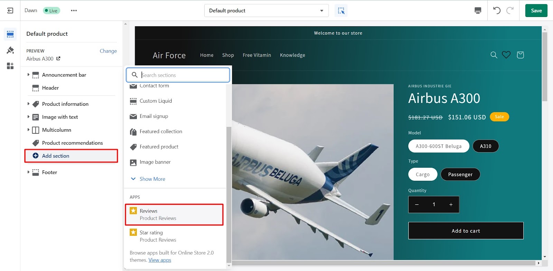Click Change next to PREVIEW

click(x=108, y=51)
